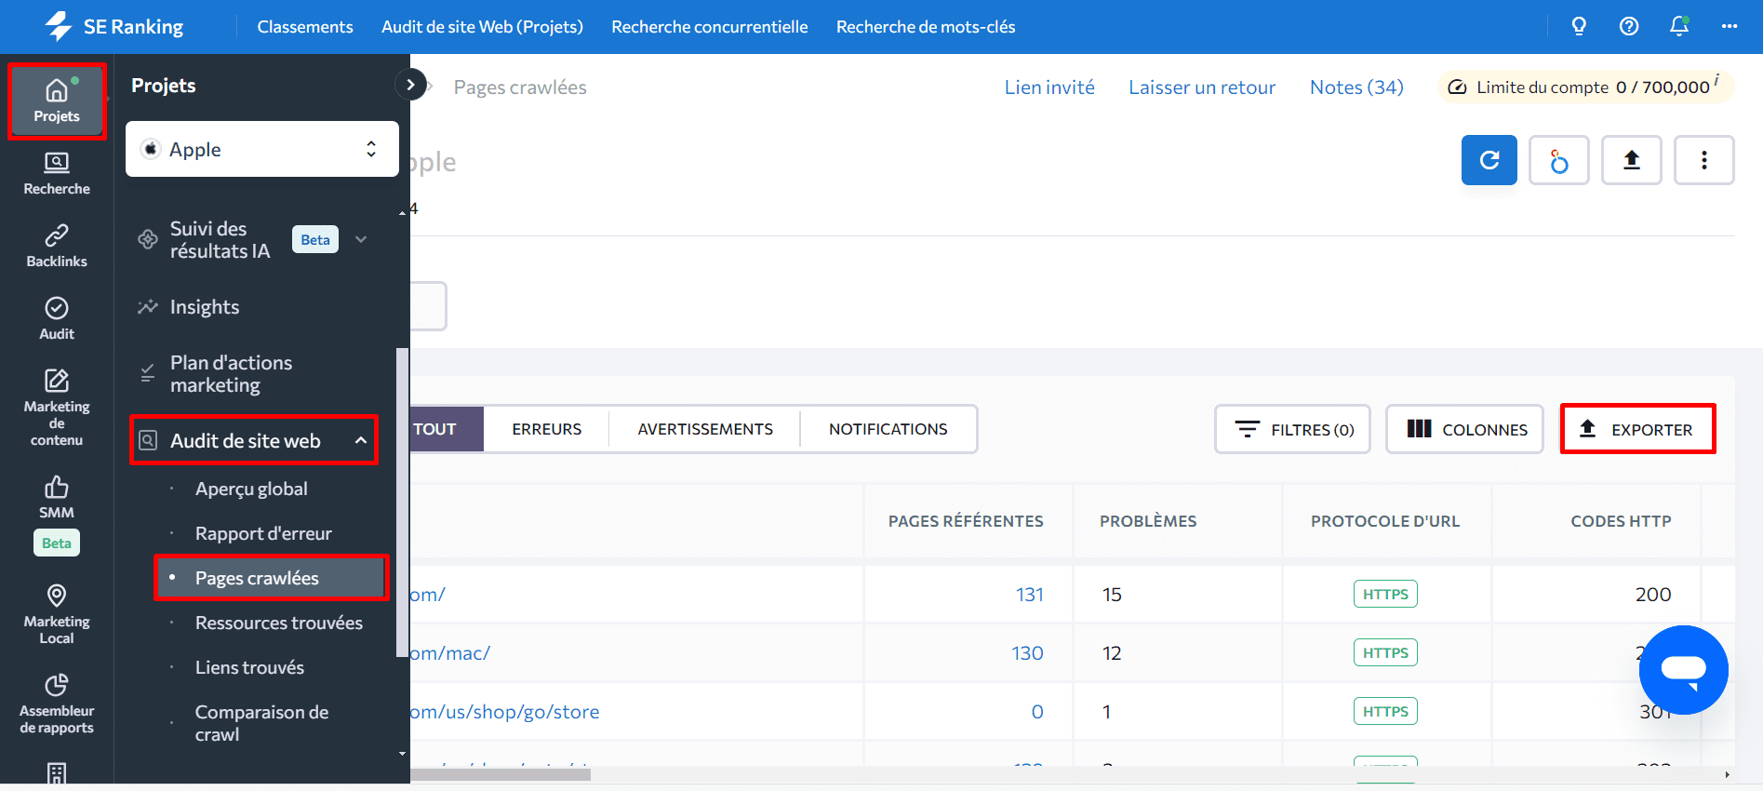Open Notes (34) link
The height and width of the screenshot is (791, 1763).
tap(1356, 87)
